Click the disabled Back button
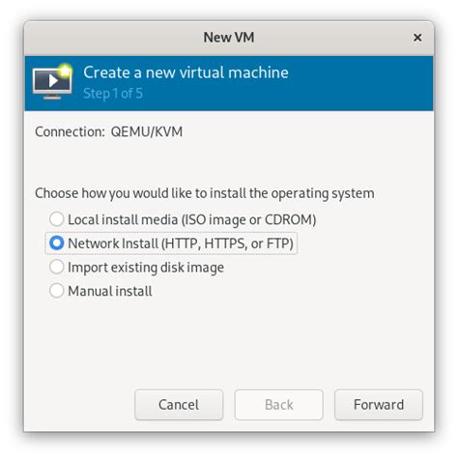Screen dimensions: 458x458 pyautogui.click(x=278, y=405)
